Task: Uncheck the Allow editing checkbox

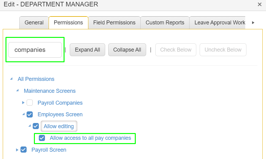Action: (36, 126)
